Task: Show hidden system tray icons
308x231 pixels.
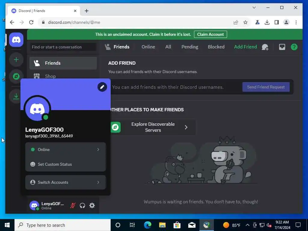Action: pyautogui.click(x=248, y=225)
